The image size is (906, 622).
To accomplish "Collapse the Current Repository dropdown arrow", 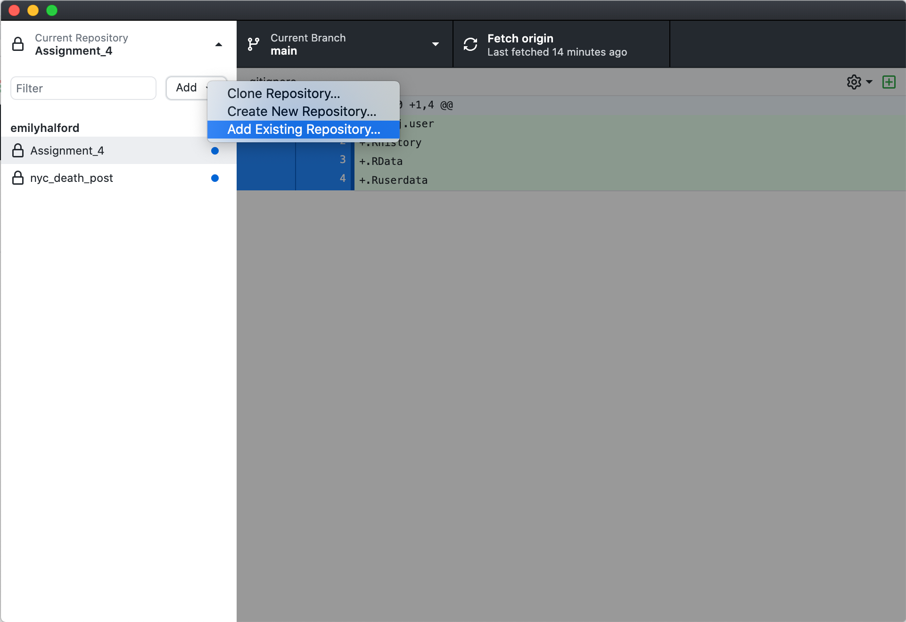I will pos(218,44).
